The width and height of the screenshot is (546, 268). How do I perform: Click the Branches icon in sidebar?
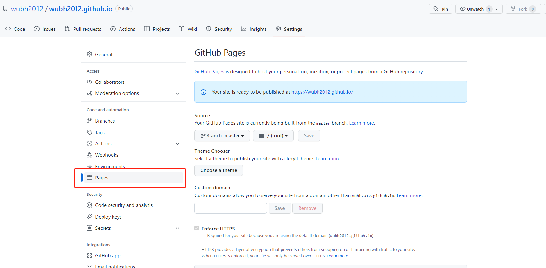pyautogui.click(x=89, y=121)
